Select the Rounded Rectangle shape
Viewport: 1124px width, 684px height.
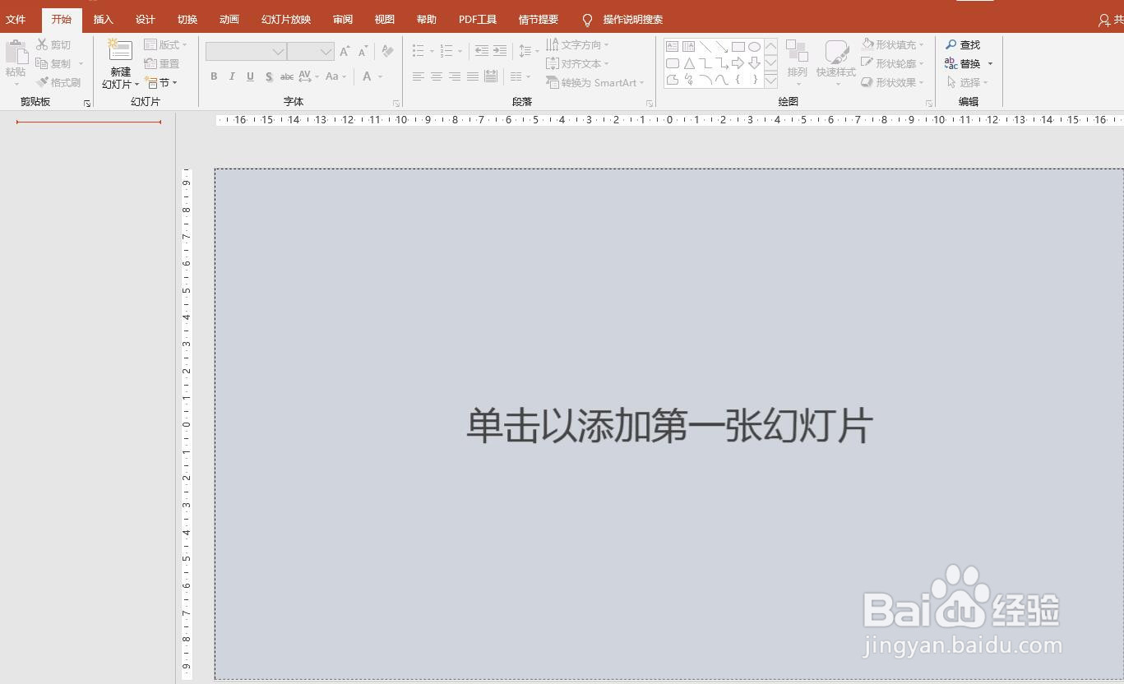pyautogui.click(x=673, y=63)
